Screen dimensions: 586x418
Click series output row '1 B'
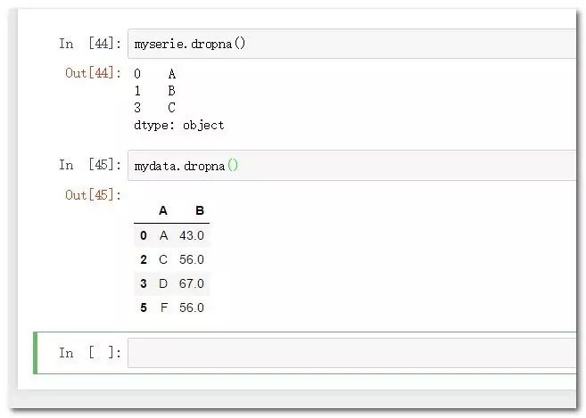click(x=155, y=91)
